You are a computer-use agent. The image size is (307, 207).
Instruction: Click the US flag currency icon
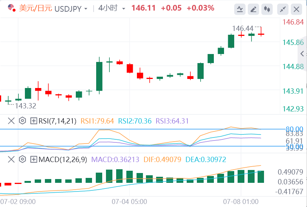[x=11, y=8]
